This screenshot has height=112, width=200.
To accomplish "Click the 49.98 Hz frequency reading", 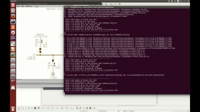I will [31, 59].
